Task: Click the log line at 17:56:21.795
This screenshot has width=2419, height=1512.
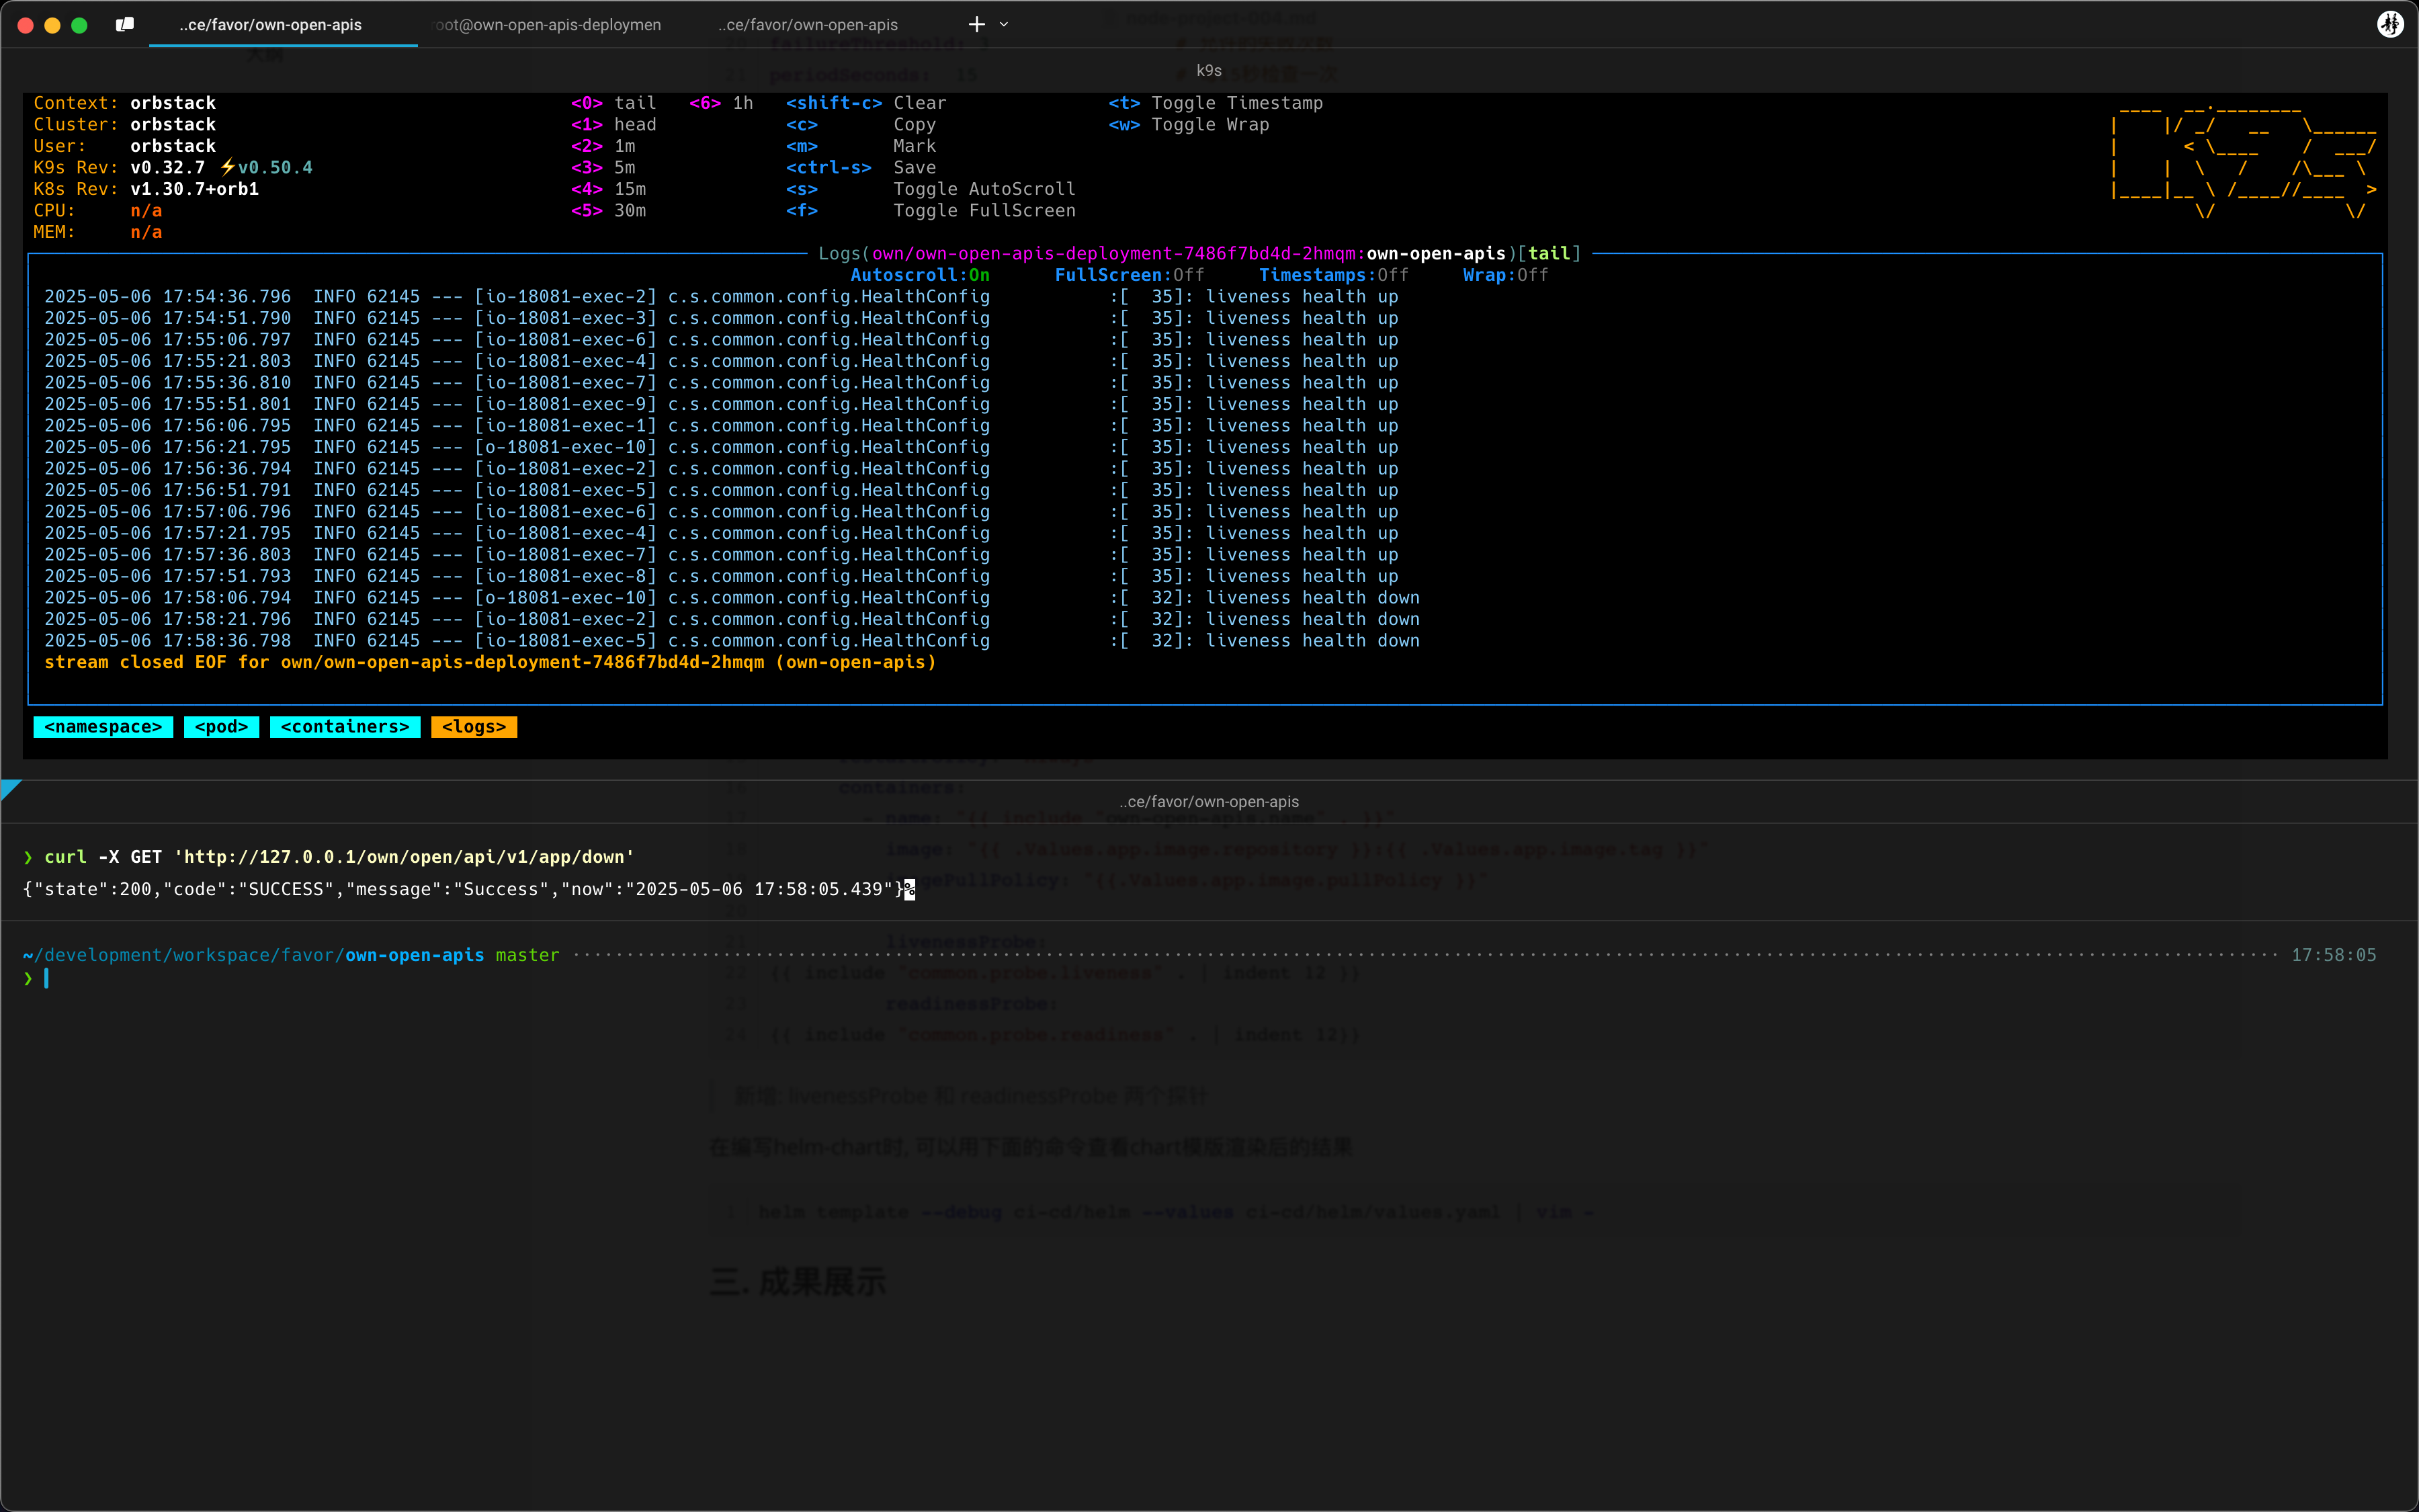Action: click(x=722, y=447)
